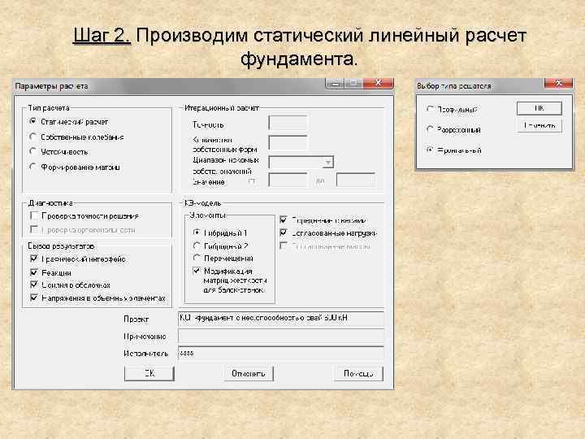The width and height of the screenshot is (585, 439).
Task: Click the empty Примечание field
Action: coord(281,336)
